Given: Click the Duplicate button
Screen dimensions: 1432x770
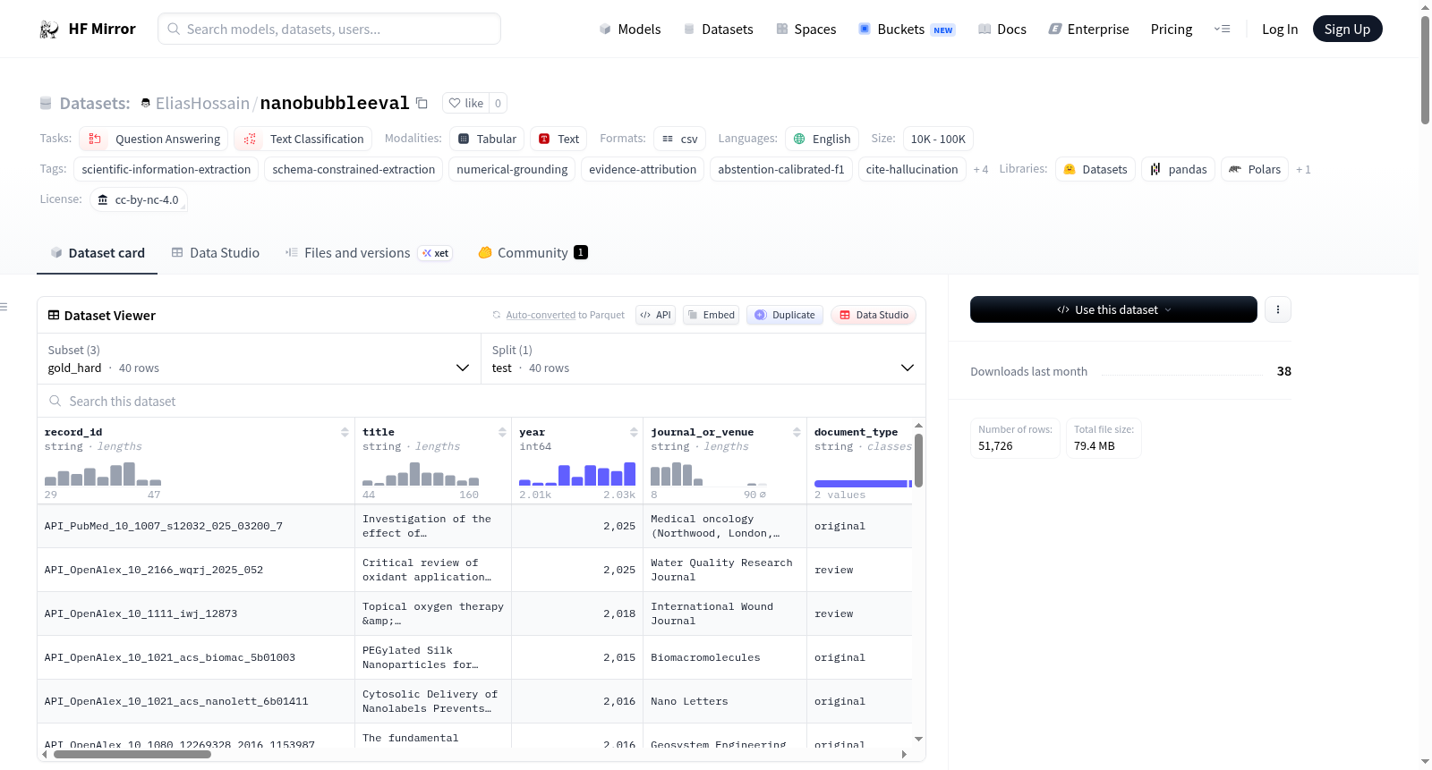Looking at the screenshot, I should click(785, 315).
